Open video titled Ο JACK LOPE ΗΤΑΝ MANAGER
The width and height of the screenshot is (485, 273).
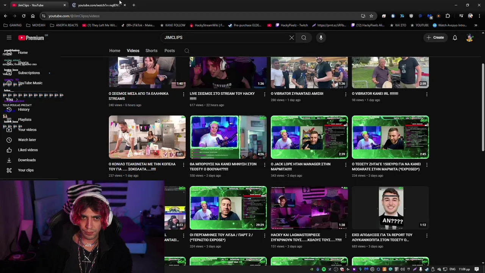pos(300,166)
